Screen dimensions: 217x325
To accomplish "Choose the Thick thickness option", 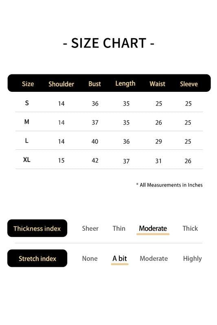I will pyautogui.click(x=190, y=228).
